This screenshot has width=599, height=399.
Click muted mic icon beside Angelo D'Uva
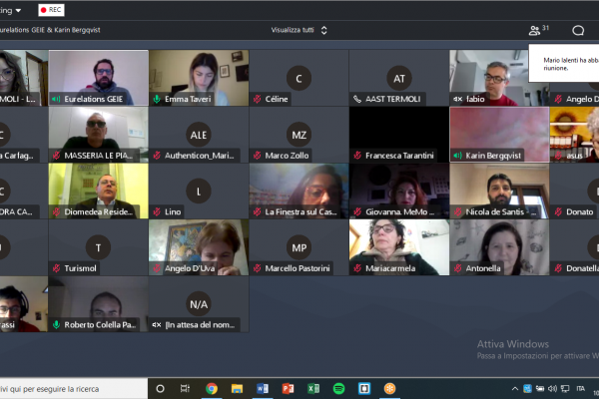[x=157, y=268]
